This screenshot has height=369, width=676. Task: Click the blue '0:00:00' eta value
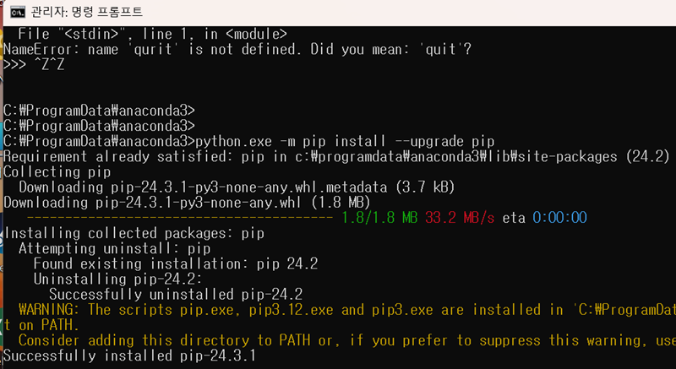(x=559, y=218)
